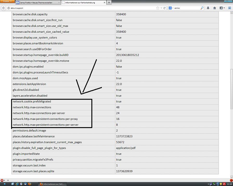Image resolution: width=233 pixels, height=186 pixels.
Task: Click the lastMaintenance value 1373723823
Action: (124, 136)
